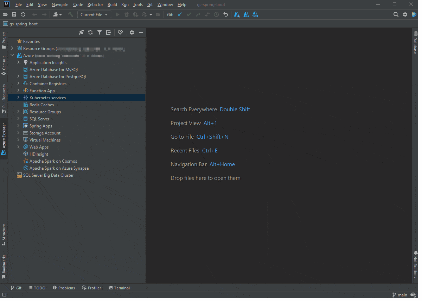The width and height of the screenshot is (422, 301).
Task: Open the Structure side tab
Action: pyautogui.click(x=4, y=234)
